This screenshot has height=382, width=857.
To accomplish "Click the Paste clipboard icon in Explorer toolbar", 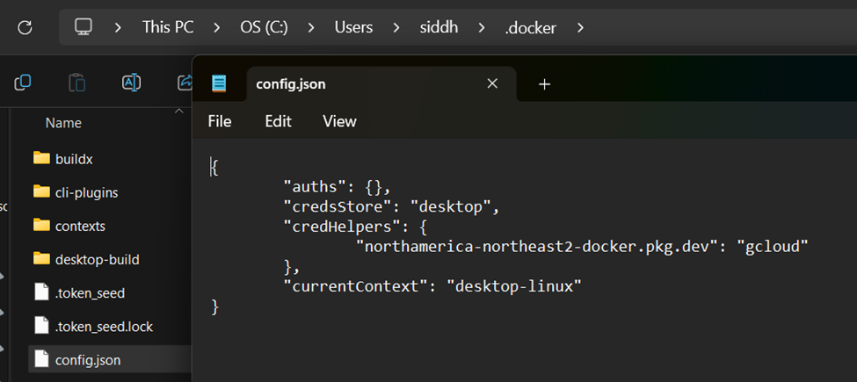I will point(77,83).
